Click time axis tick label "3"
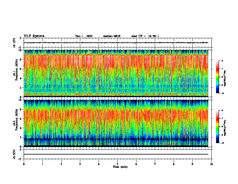The image size is (238, 184). [x=80, y=164]
